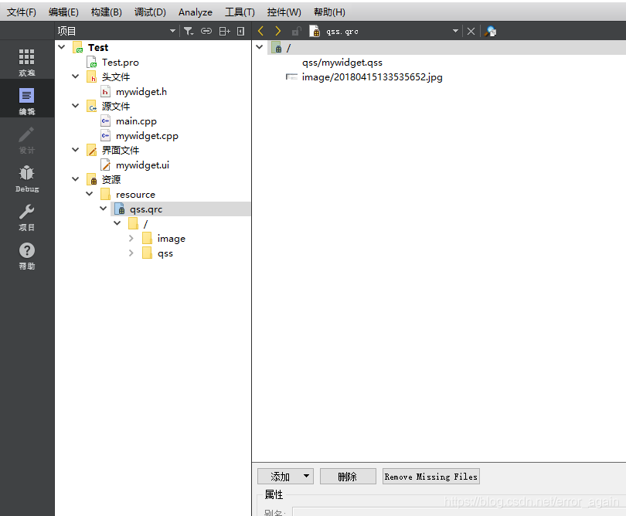Viewport: 626px width, 516px height.
Task: Collapse the 头文件 headers folder
Action: [x=75, y=76]
